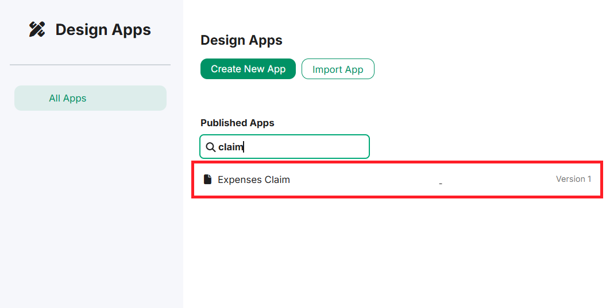Screen dimensions: 606x308
Task: Click the main Design Apps page heading
Action: click(242, 40)
